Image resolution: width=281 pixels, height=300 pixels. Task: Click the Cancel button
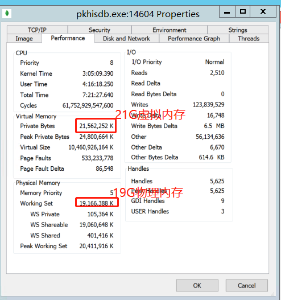[x=247, y=285]
